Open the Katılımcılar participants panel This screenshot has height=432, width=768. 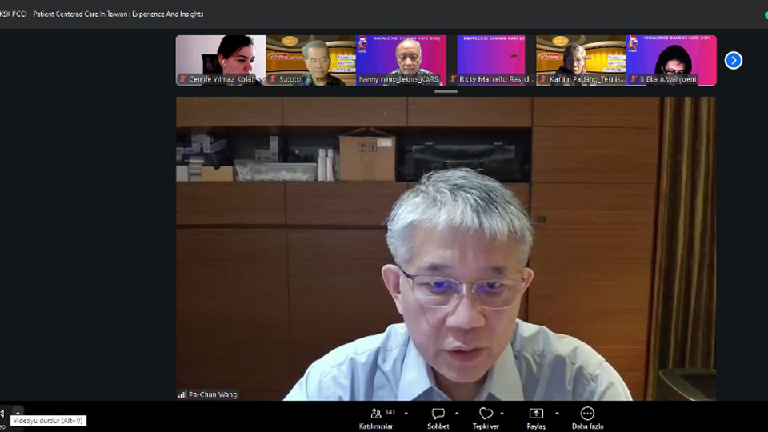376,418
